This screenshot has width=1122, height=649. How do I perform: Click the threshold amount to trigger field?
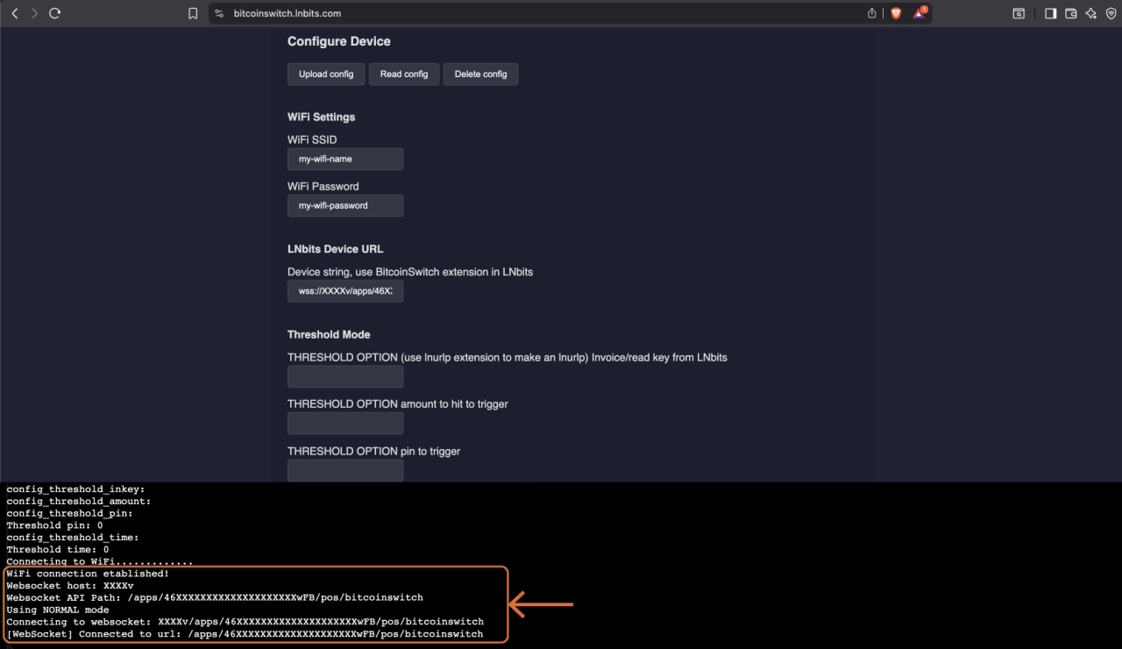(345, 424)
